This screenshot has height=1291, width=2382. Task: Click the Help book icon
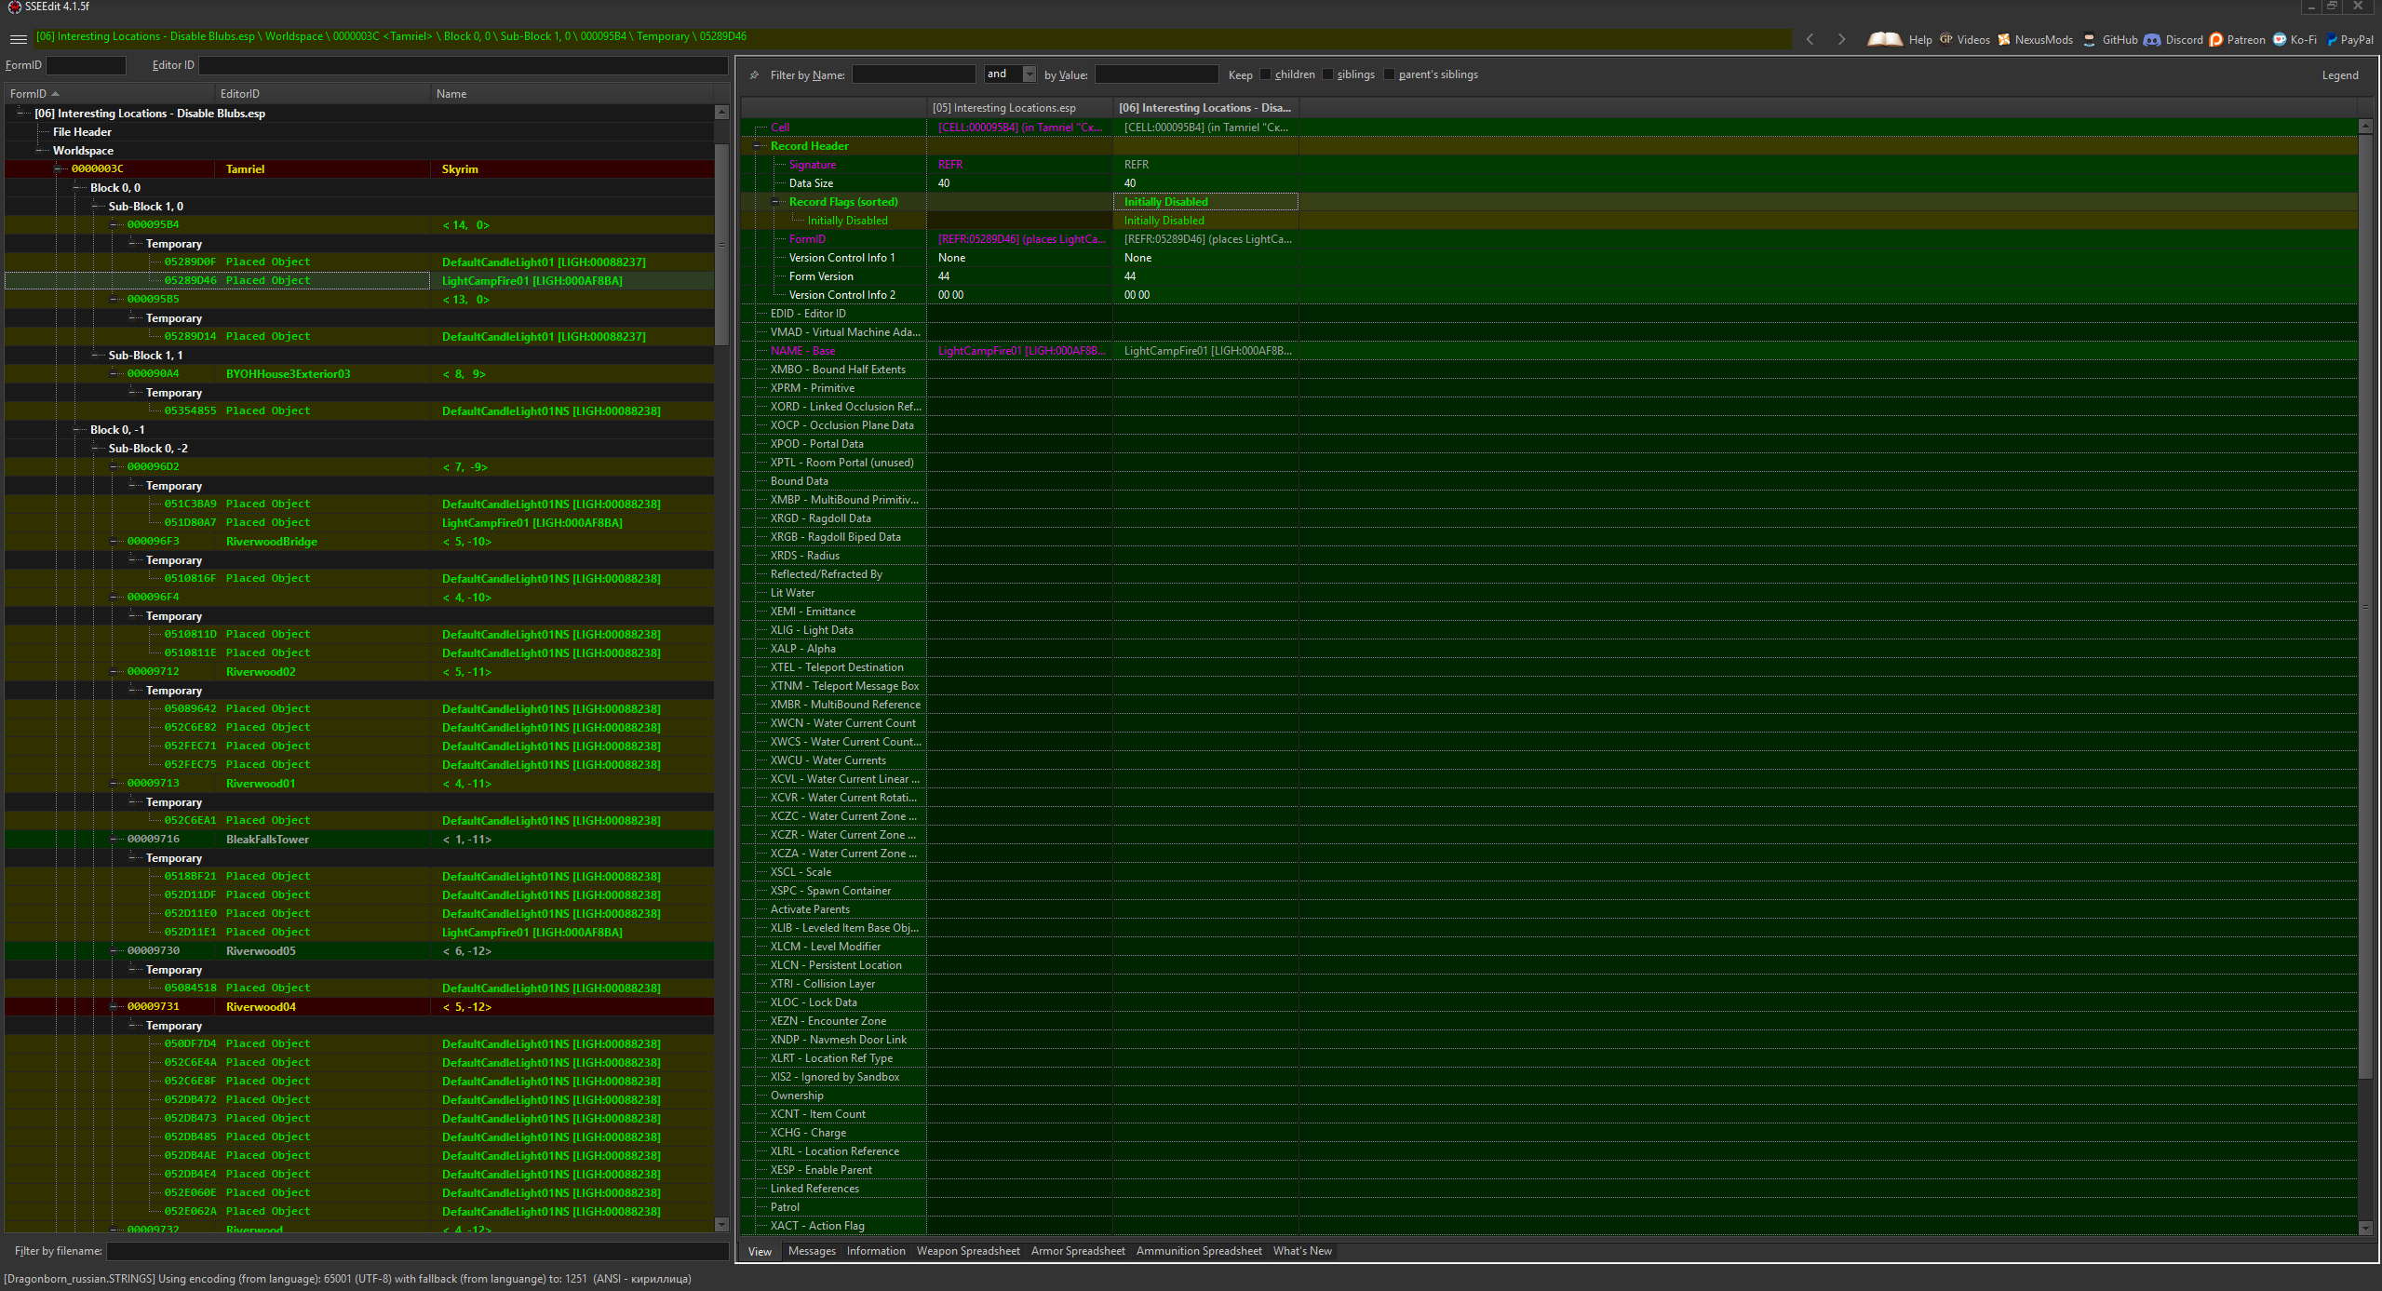click(x=1884, y=39)
